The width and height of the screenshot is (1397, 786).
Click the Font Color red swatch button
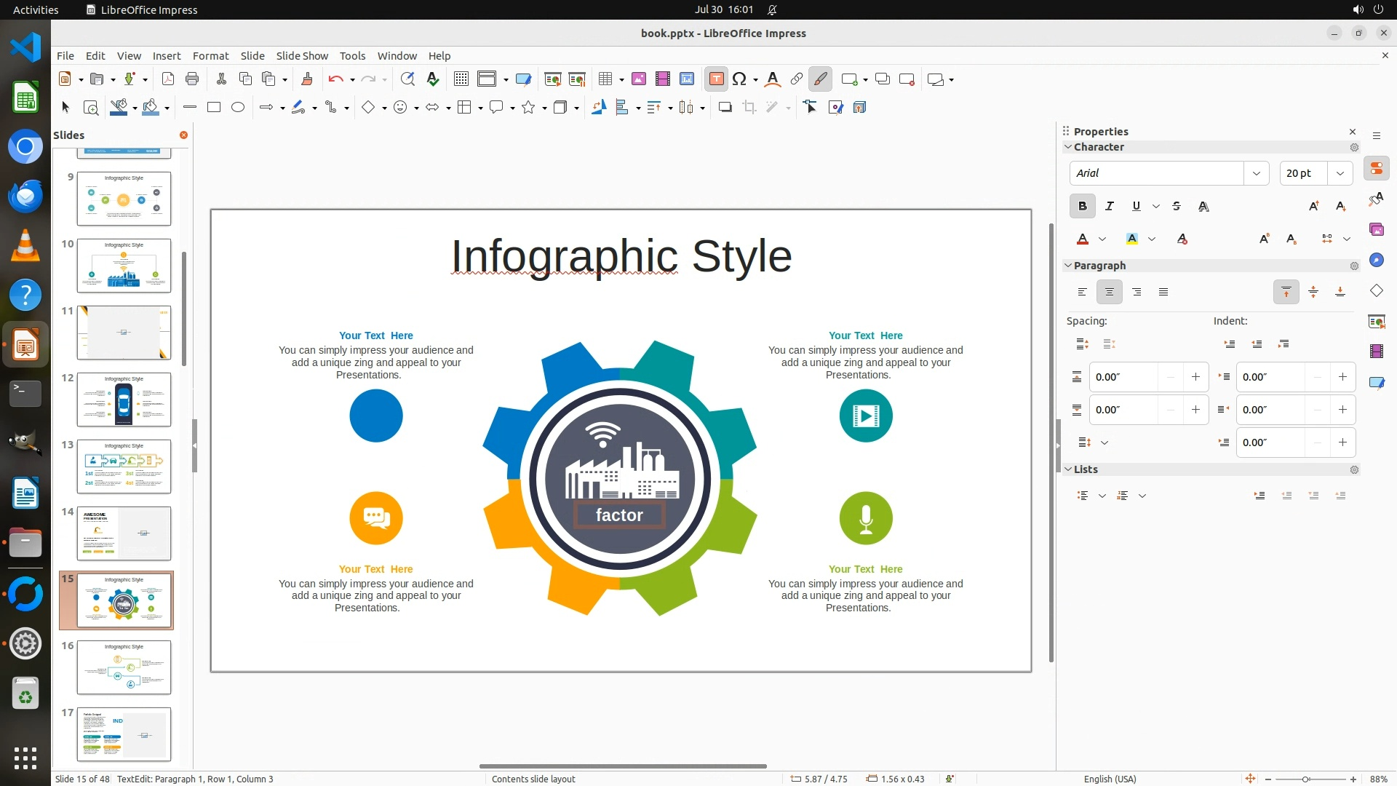(1083, 239)
